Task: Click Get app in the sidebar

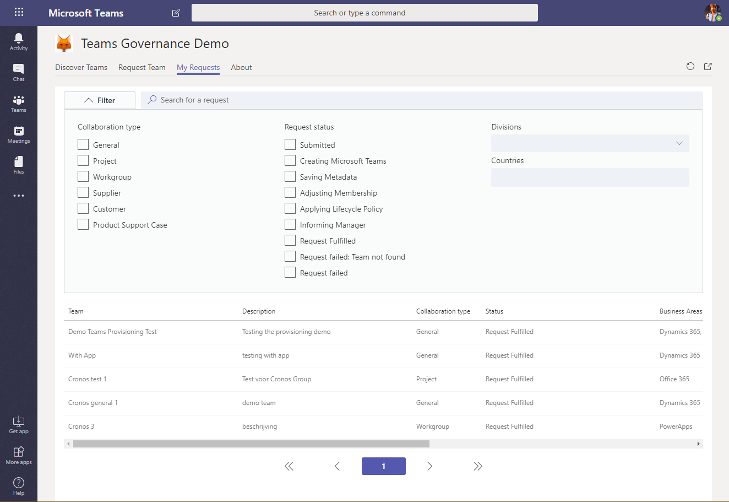Action: (19, 425)
